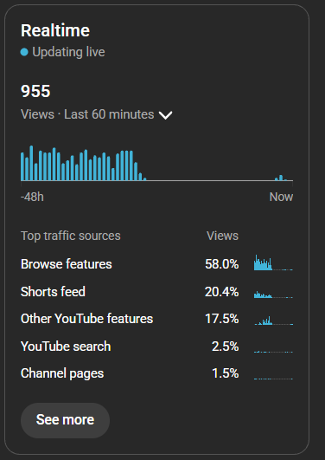The image size is (325, 460).
Task: Select the Shorts feed traffic source
Action: pos(53,292)
